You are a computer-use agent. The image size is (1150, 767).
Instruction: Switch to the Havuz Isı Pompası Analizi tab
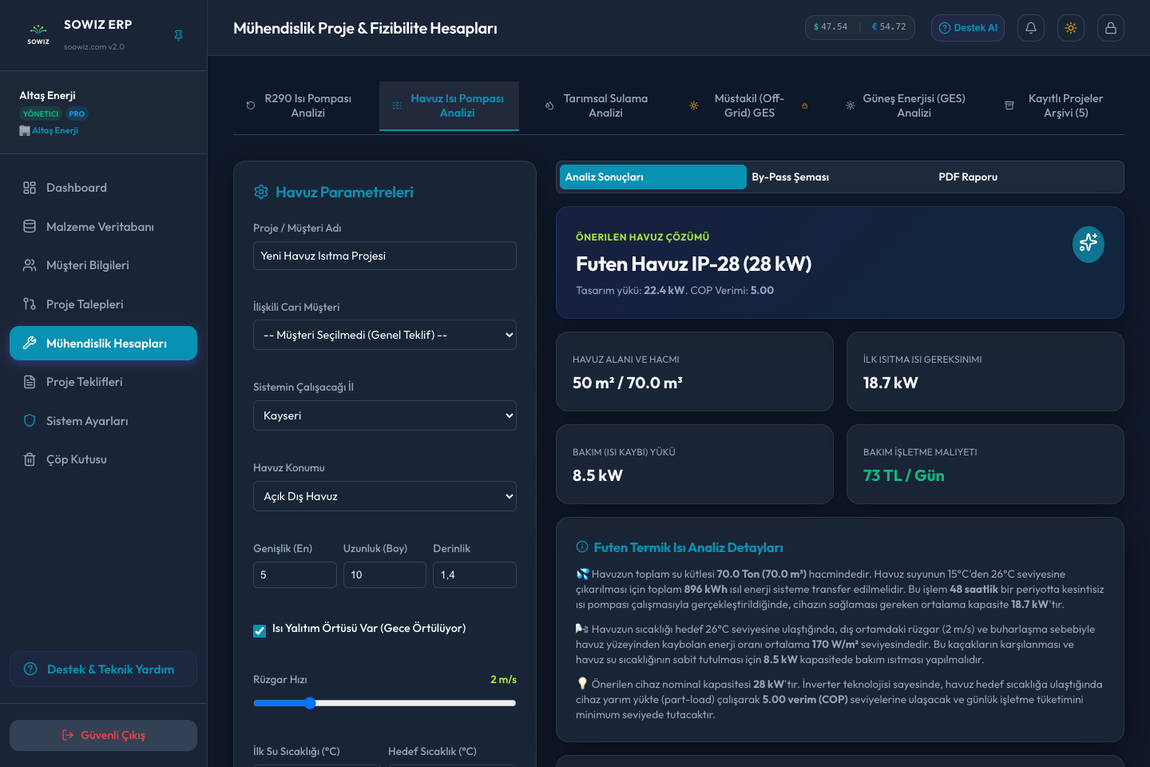(x=449, y=105)
